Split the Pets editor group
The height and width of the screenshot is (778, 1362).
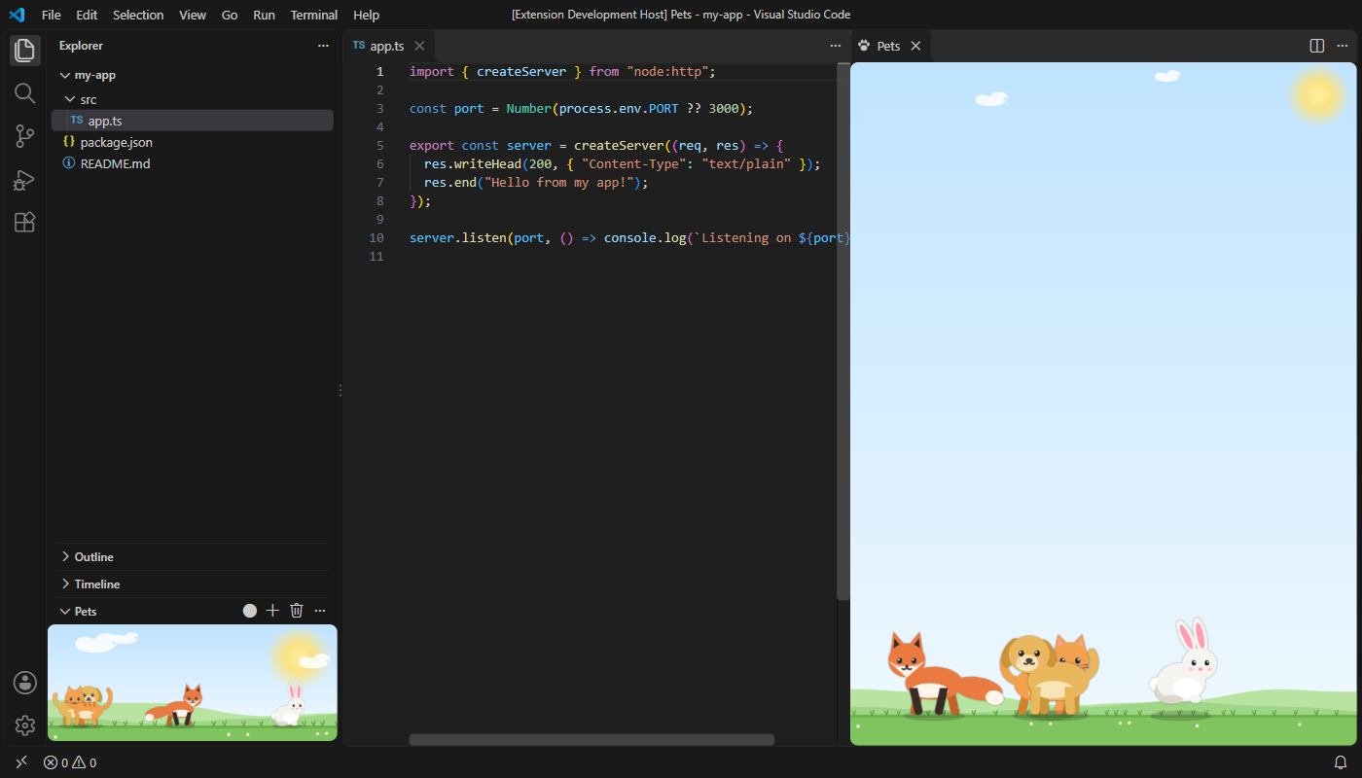click(1317, 46)
